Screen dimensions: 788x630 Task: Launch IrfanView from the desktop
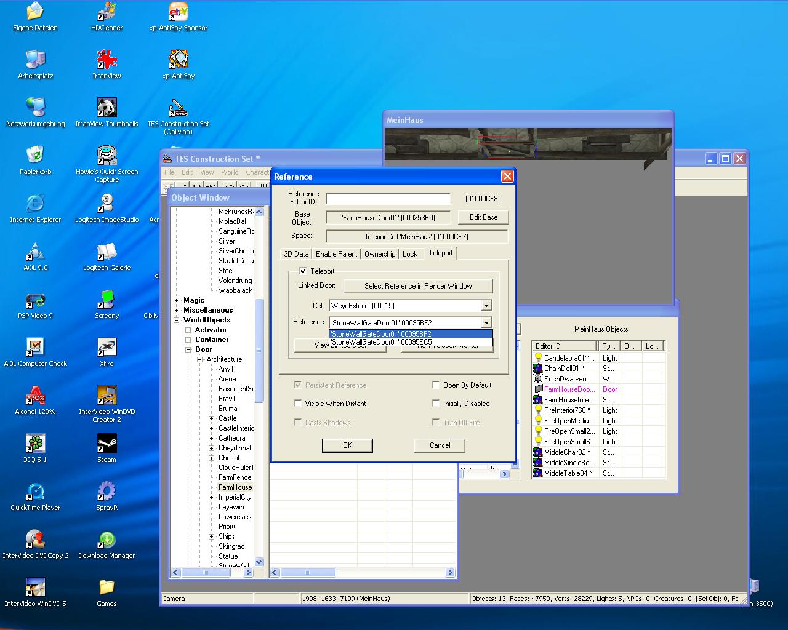pos(107,65)
